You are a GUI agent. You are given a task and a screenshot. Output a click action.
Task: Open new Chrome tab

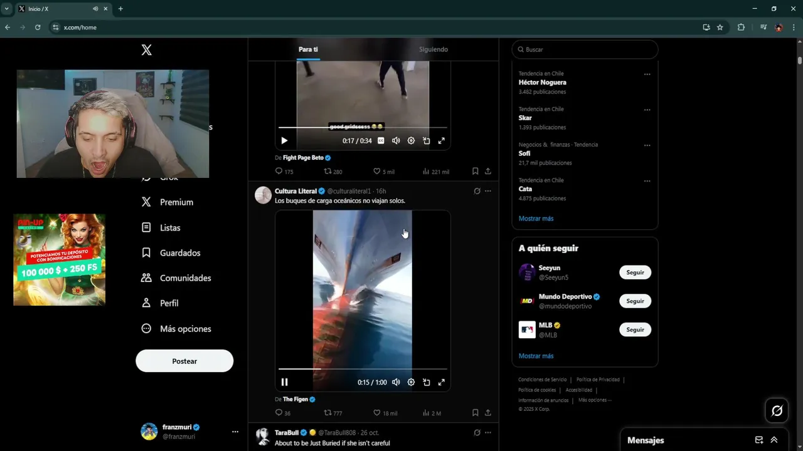(x=120, y=9)
